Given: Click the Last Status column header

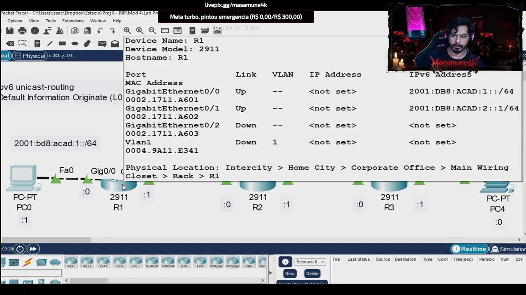Looking at the screenshot, I should click(x=358, y=259).
